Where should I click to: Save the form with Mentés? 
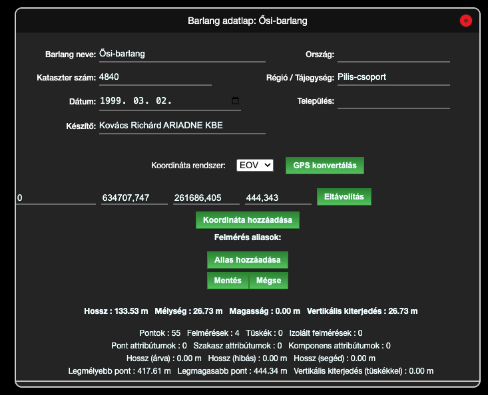[x=228, y=281]
